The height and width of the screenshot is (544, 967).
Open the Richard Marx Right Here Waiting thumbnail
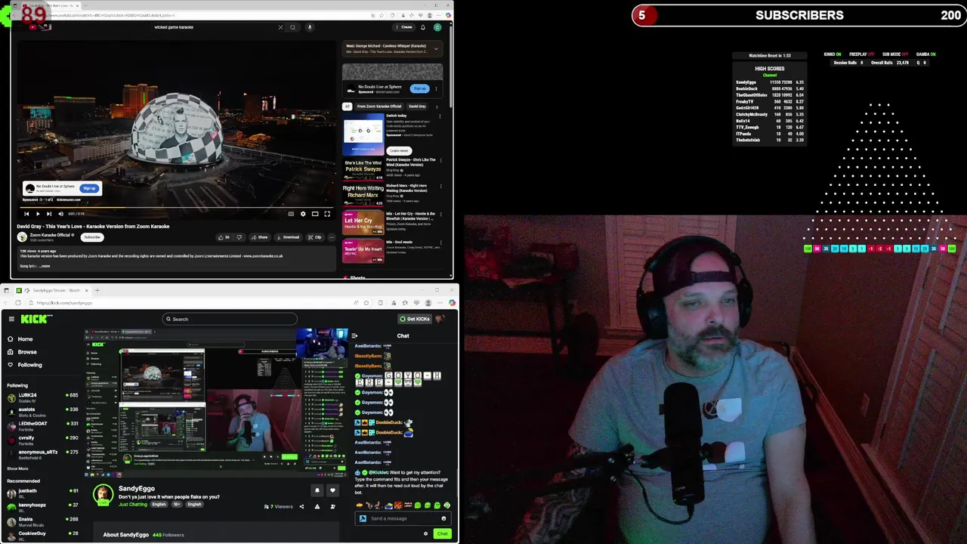click(363, 194)
